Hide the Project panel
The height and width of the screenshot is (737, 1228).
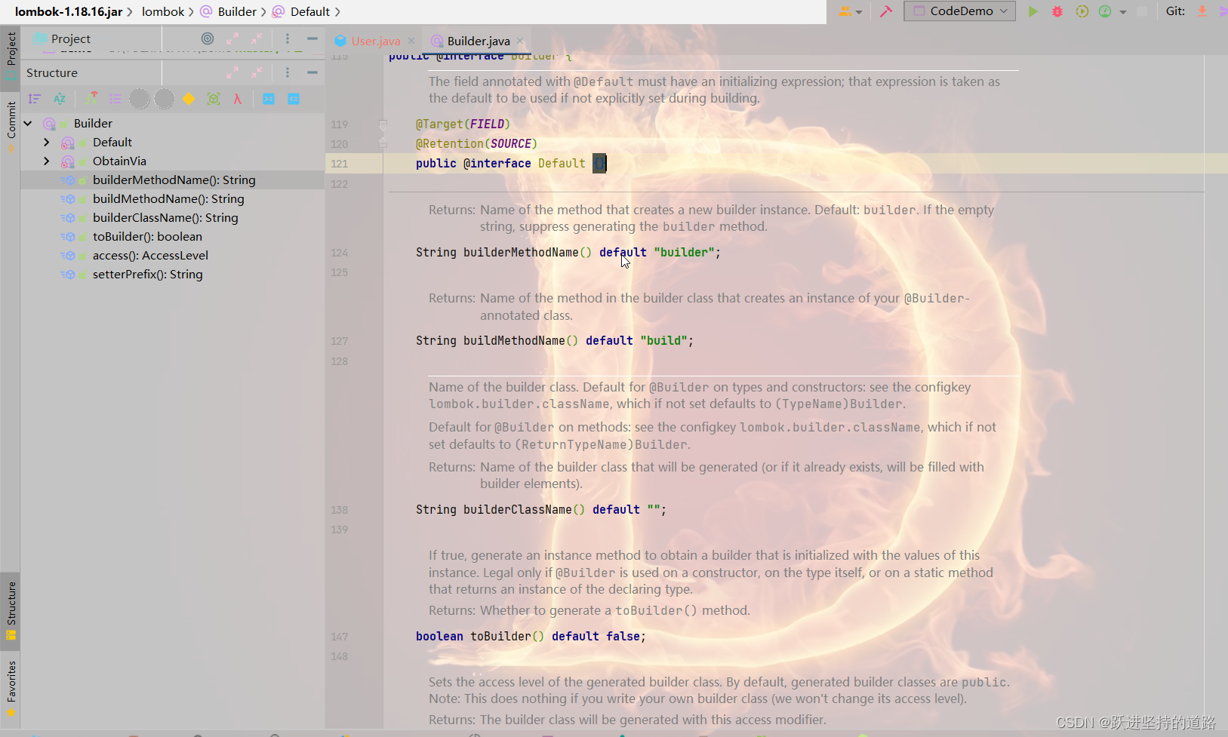tap(312, 38)
